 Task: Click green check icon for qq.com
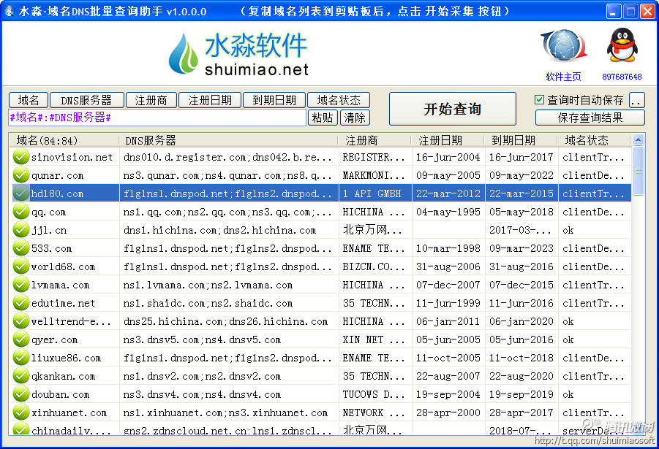pyautogui.click(x=20, y=212)
